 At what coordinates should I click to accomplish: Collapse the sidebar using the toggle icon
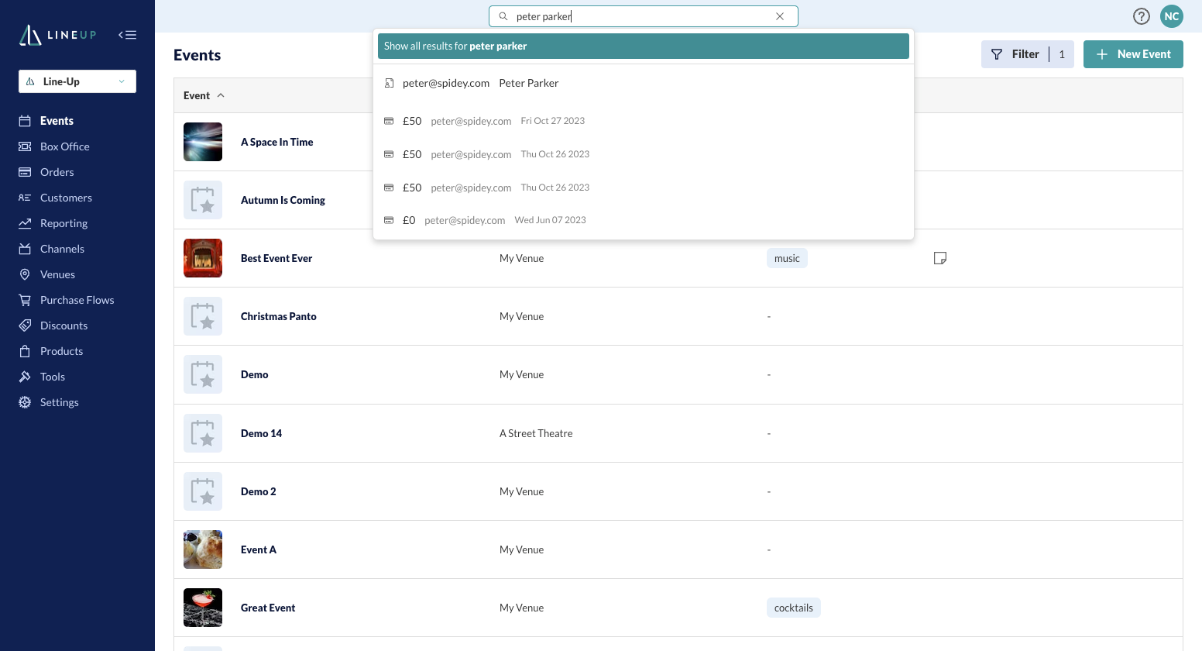[128, 35]
